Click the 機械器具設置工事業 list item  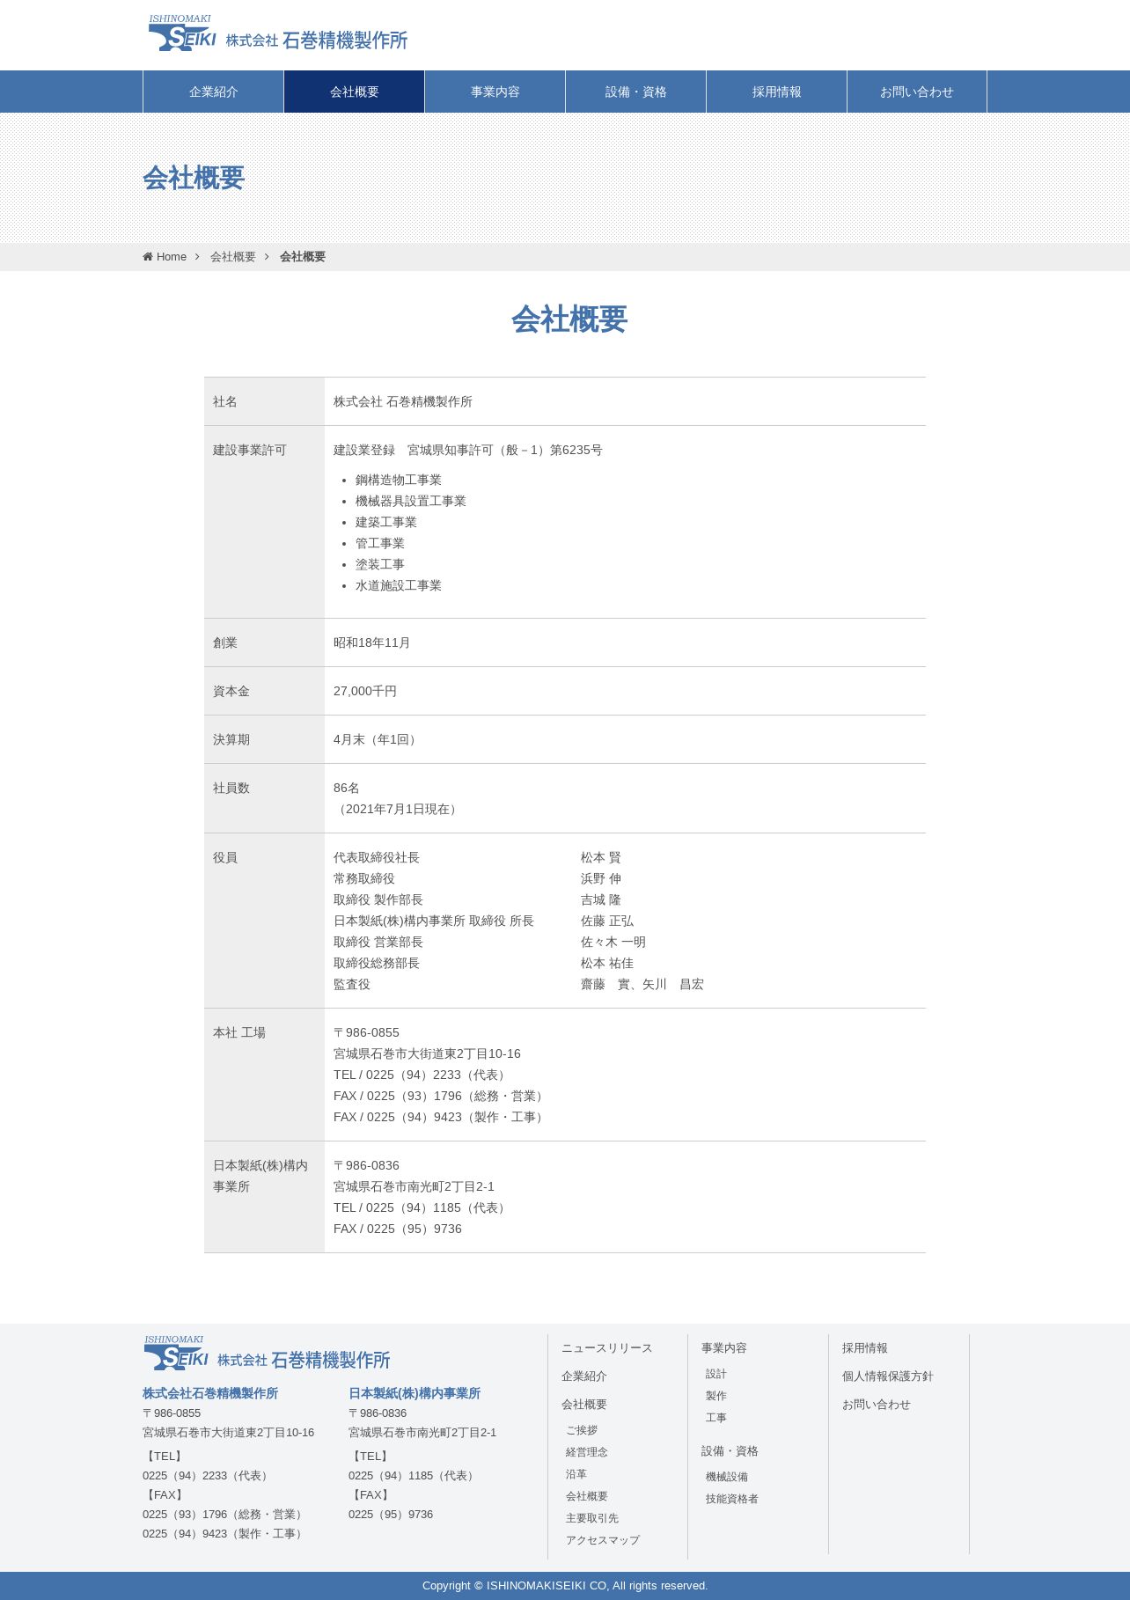point(411,501)
